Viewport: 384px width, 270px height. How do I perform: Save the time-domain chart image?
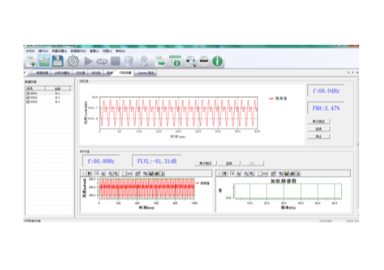[151, 173]
